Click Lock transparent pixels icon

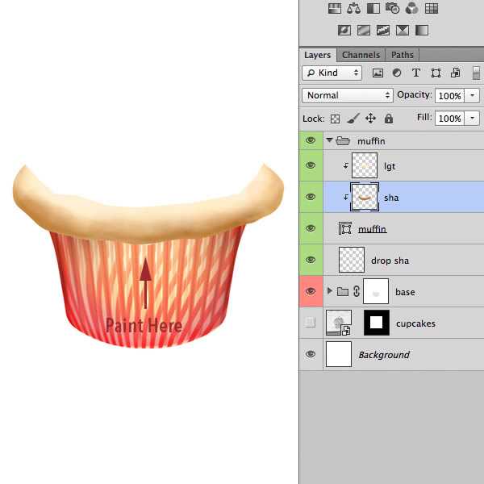(x=335, y=119)
